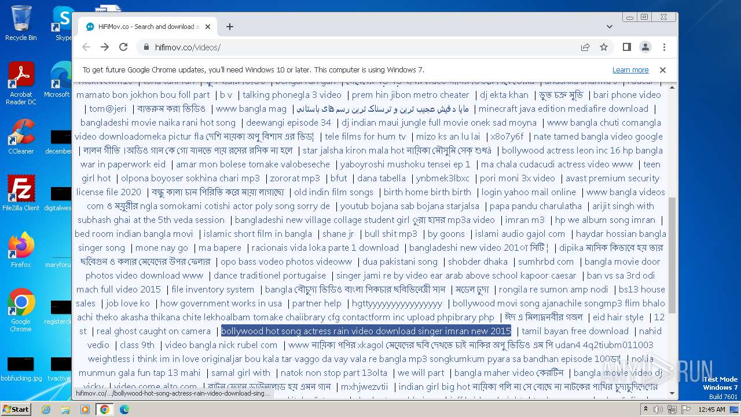
Task: Open the 'tele films for hum tv' link
Action: point(365,137)
